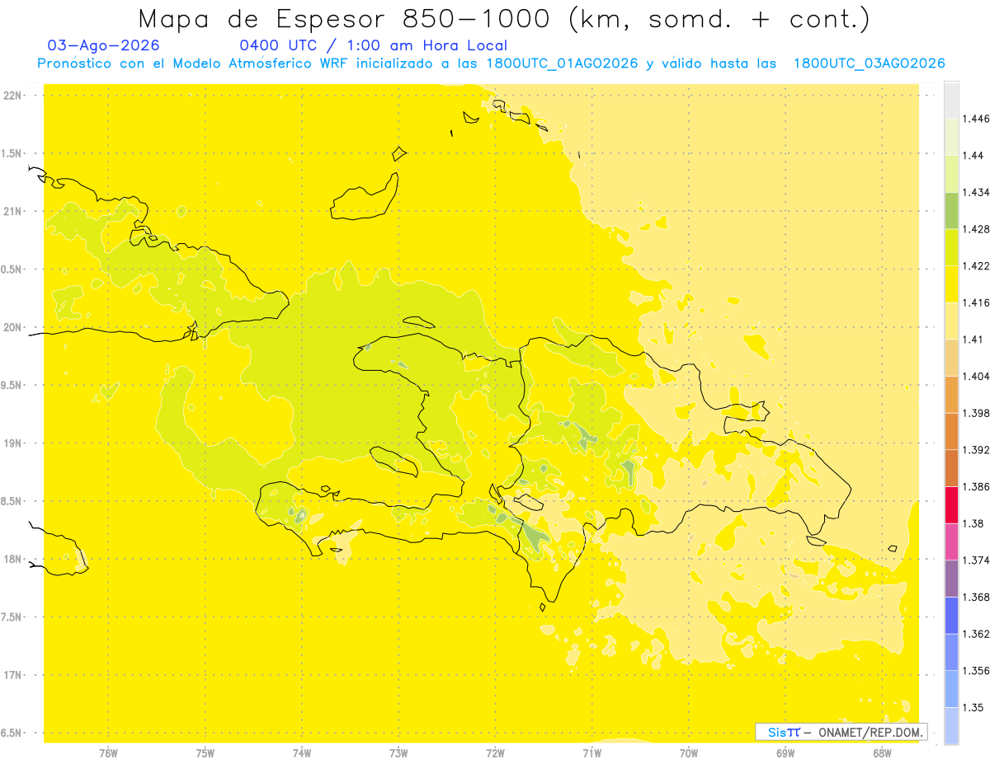Viewport: 990px width, 764px height.
Task: Click the green legend swatch between 1.428 and 1.434
Action: [x=951, y=211]
